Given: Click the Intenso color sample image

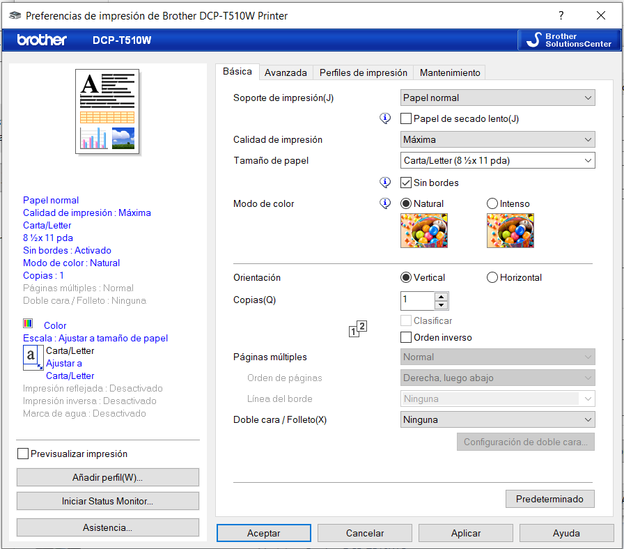Looking at the screenshot, I should [x=510, y=231].
